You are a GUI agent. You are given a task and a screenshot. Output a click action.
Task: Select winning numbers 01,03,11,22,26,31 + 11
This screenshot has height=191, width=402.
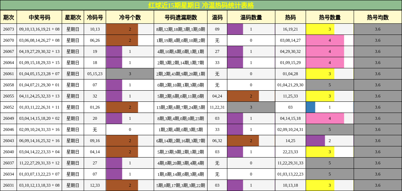[x=39, y=107]
